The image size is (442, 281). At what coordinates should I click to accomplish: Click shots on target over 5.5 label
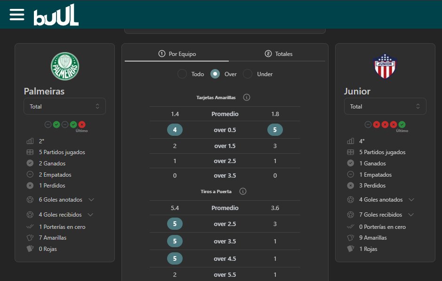(x=225, y=274)
